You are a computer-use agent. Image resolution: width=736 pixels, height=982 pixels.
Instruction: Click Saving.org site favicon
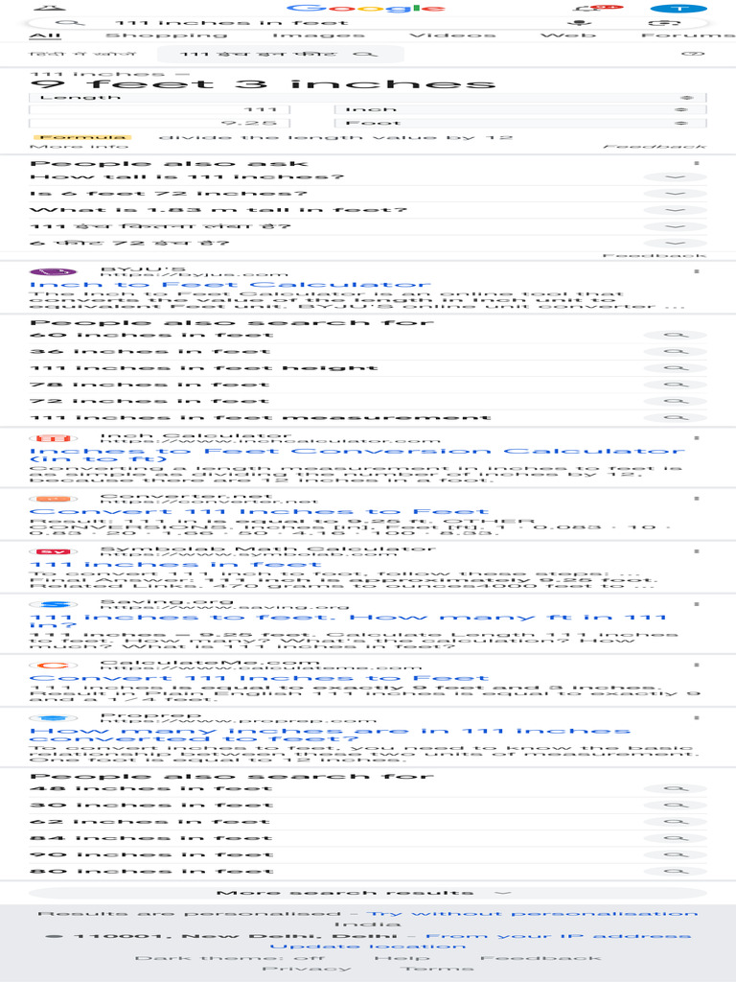point(54,604)
